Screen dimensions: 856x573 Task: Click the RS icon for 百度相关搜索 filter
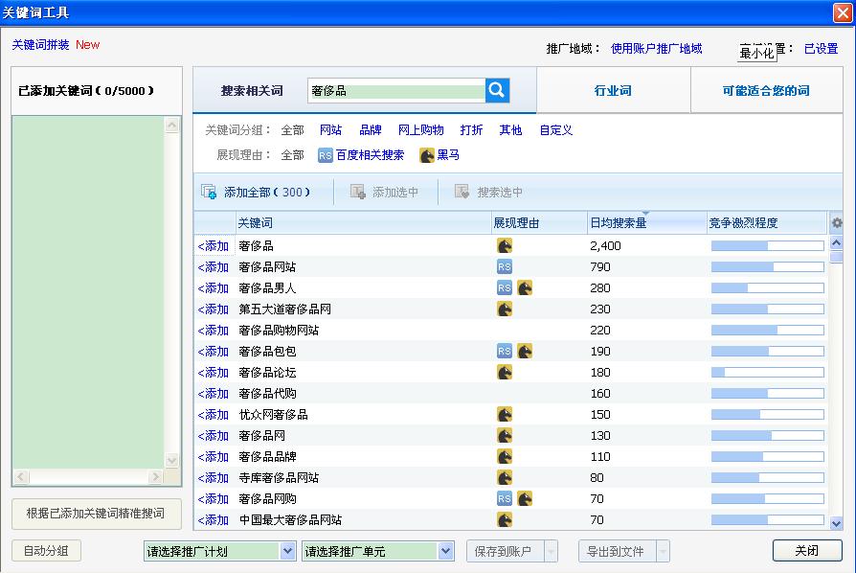pyautogui.click(x=326, y=155)
